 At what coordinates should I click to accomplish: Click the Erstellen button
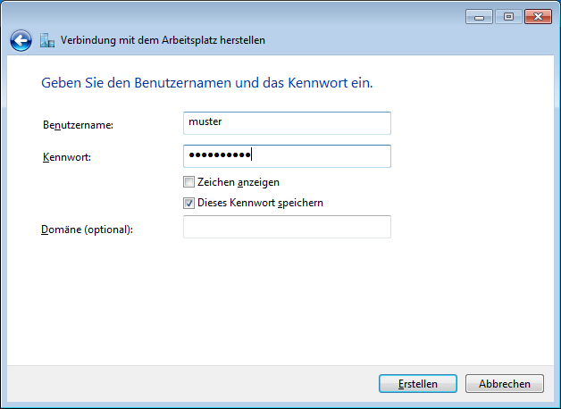tap(418, 384)
